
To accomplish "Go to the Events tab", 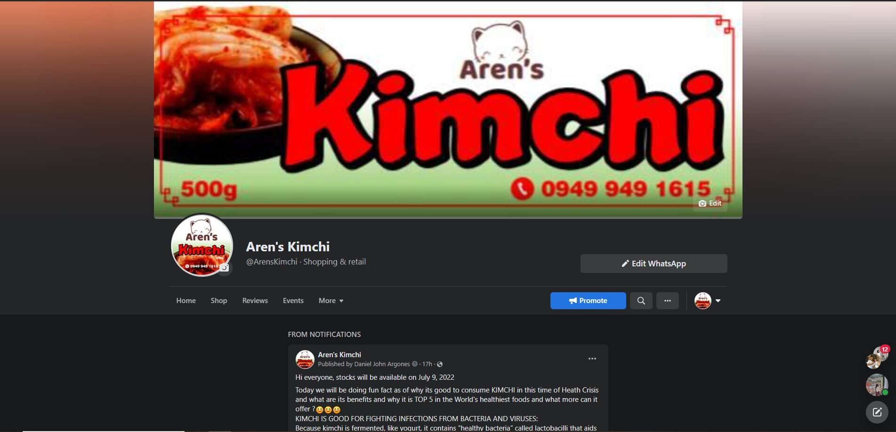I will tap(293, 301).
